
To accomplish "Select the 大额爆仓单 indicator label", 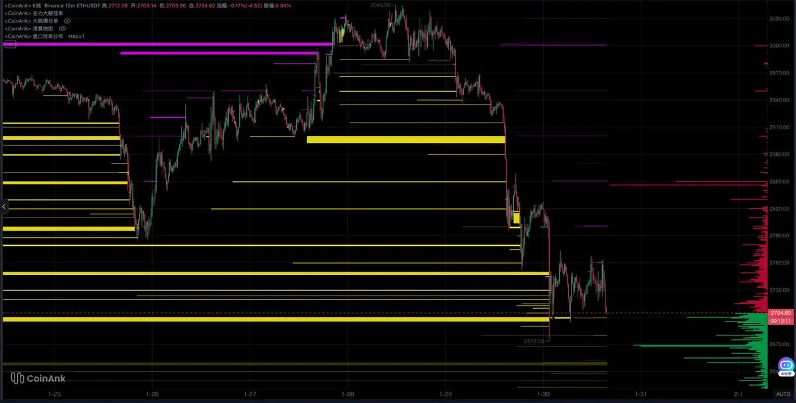I will 31,21.
